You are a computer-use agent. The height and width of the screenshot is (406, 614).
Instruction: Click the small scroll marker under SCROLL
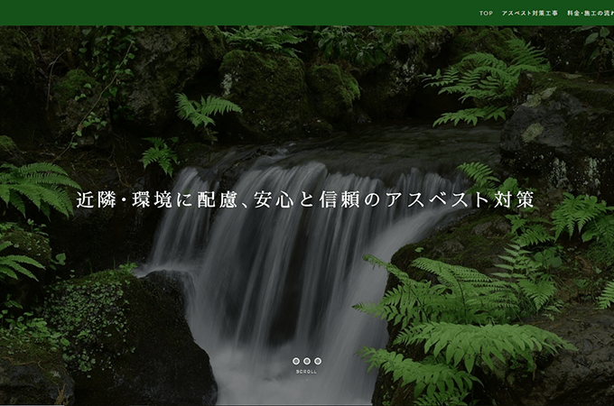click(307, 379)
